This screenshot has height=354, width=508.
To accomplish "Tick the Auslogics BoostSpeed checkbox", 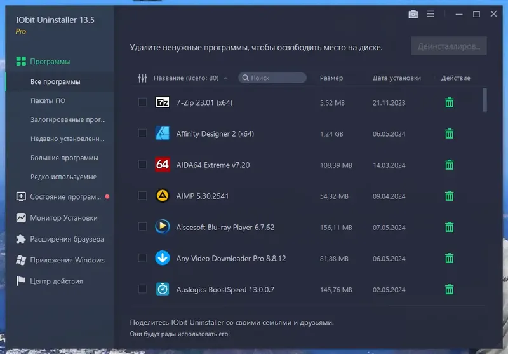I will [142, 289].
